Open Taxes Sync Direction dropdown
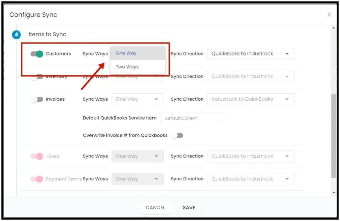The image size is (340, 221). [x=251, y=156]
